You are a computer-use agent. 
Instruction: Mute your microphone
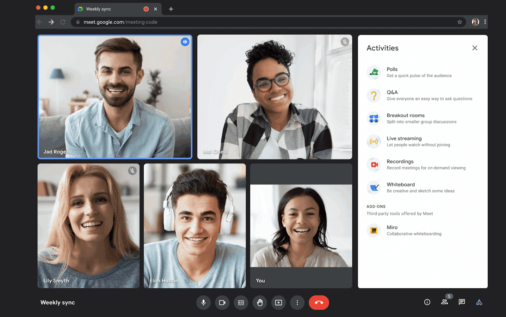click(x=203, y=302)
